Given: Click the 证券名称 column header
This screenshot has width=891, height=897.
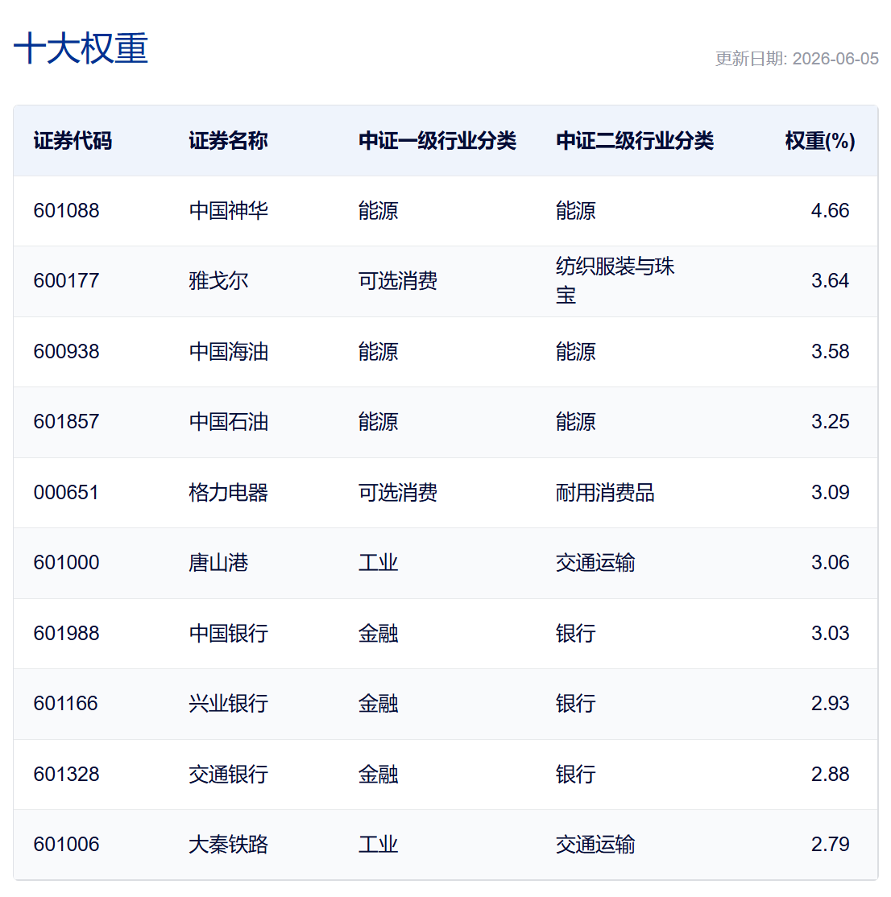Looking at the screenshot, I should click(x=228, y=141).
